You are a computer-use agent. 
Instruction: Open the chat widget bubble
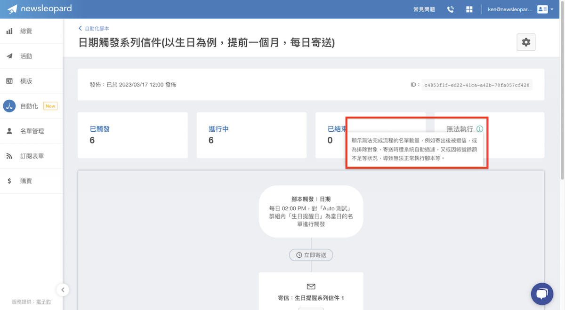(x=542, y=294)
